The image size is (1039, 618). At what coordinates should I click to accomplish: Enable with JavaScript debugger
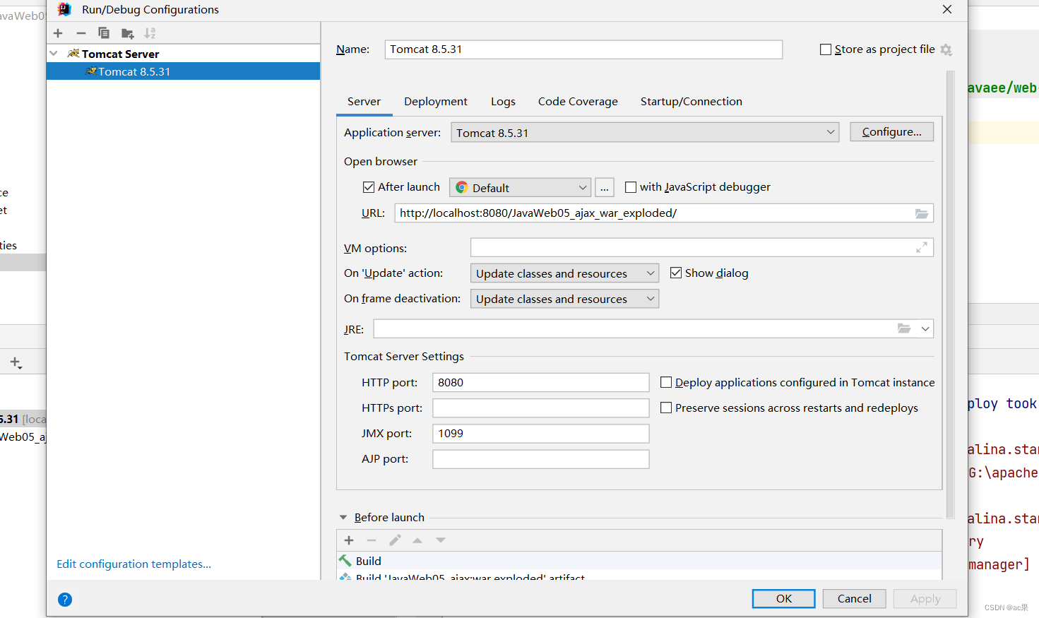click(x=631, y=187)
